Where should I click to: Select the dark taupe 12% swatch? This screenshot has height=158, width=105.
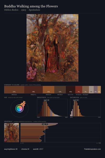pos(60,90)
